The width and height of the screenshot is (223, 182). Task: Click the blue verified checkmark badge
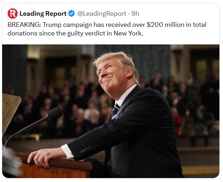(x=72, y=14)
